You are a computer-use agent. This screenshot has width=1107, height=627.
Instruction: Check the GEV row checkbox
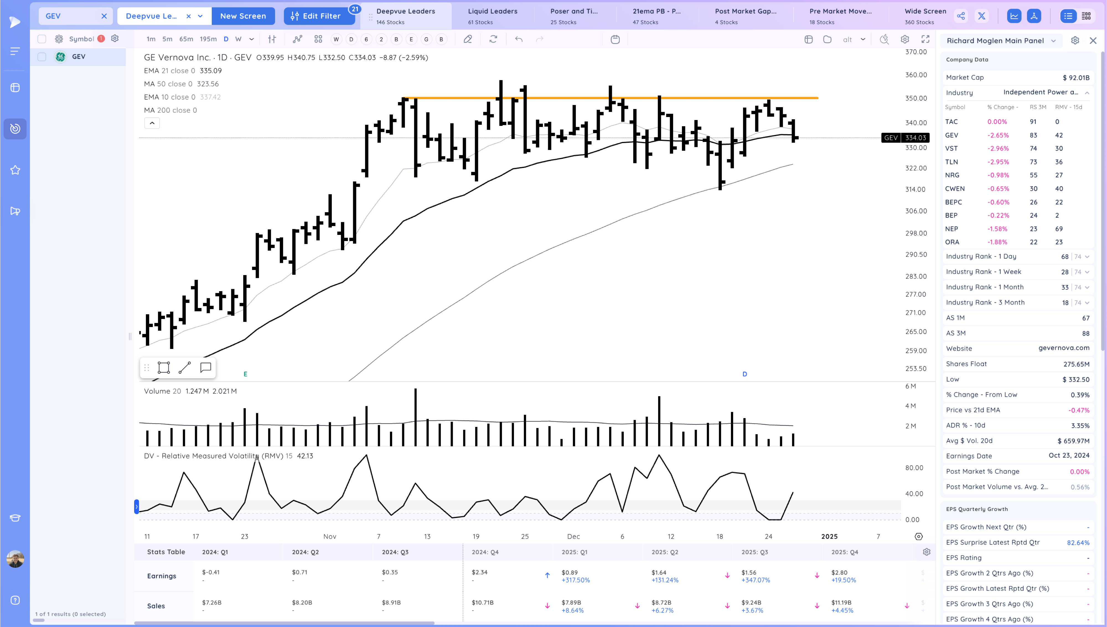(42, 56)
